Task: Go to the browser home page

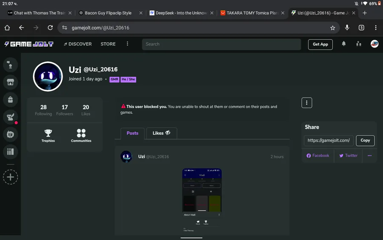Action: coord(7,28)
